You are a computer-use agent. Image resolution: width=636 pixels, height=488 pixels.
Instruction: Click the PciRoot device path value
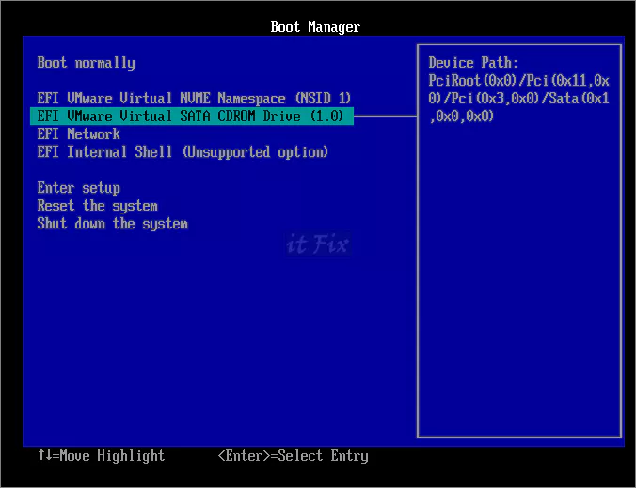coord(518,99)
